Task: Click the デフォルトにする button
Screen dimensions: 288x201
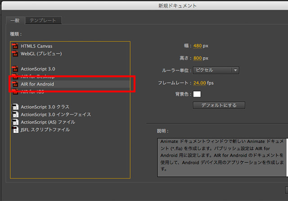Action: tap(219, 105)
